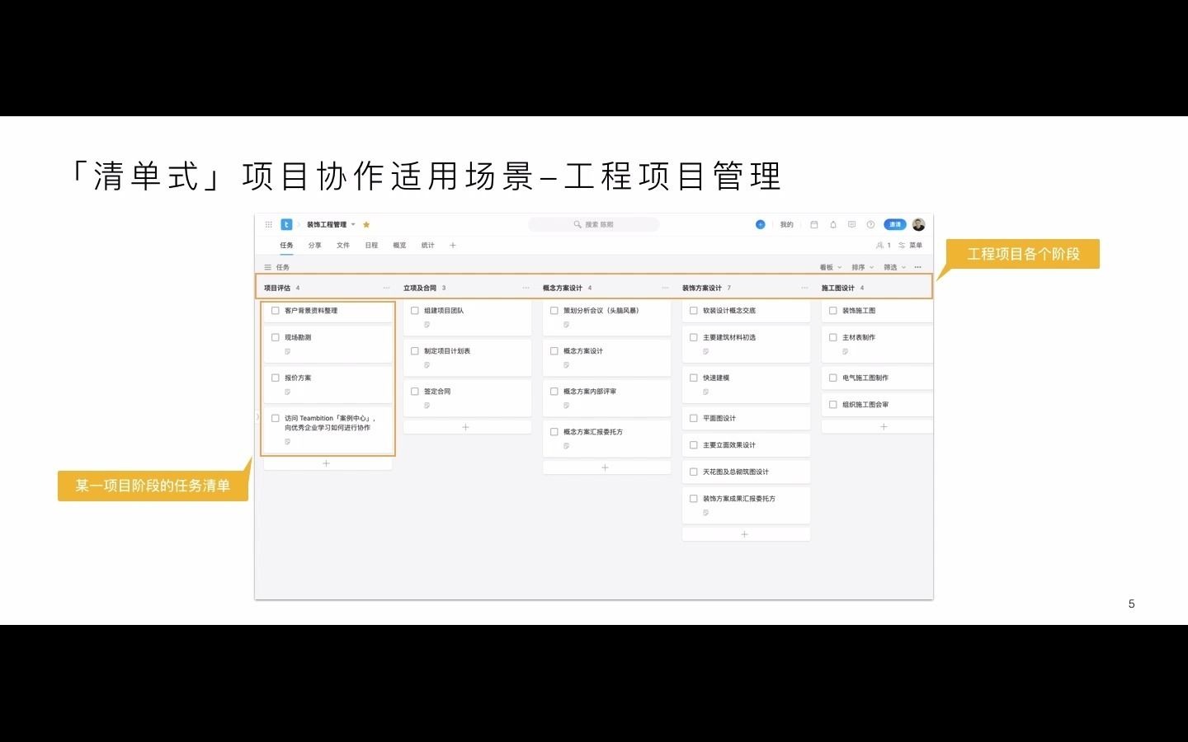This screenshot has width=1188, height=742.
Task: Open the calendar icon in top bar
Action: 814,223
